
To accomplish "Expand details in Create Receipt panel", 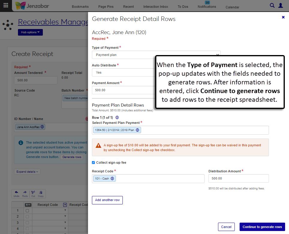I will pyautogui.click(x=27, y=172).
